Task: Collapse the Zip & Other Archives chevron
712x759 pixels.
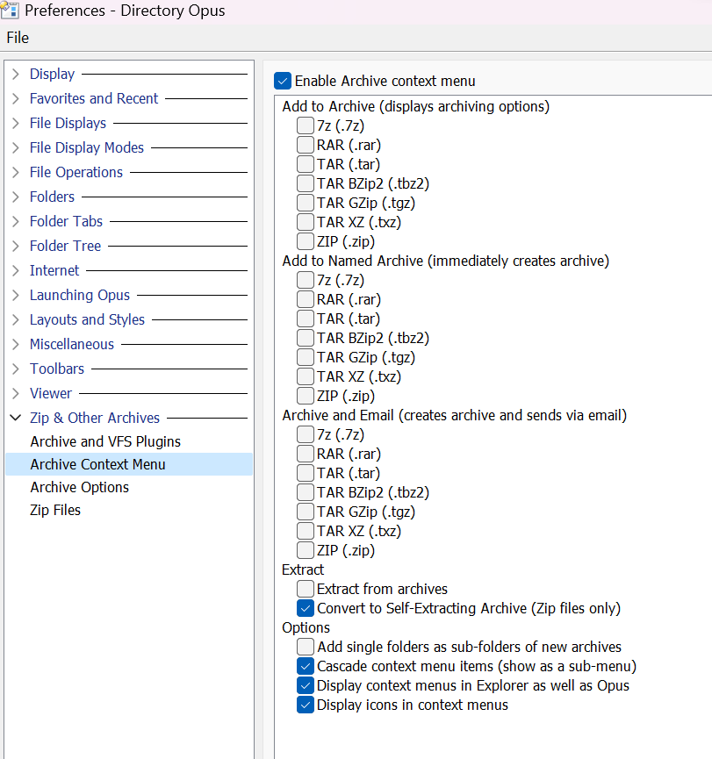Action: [16, 418]
